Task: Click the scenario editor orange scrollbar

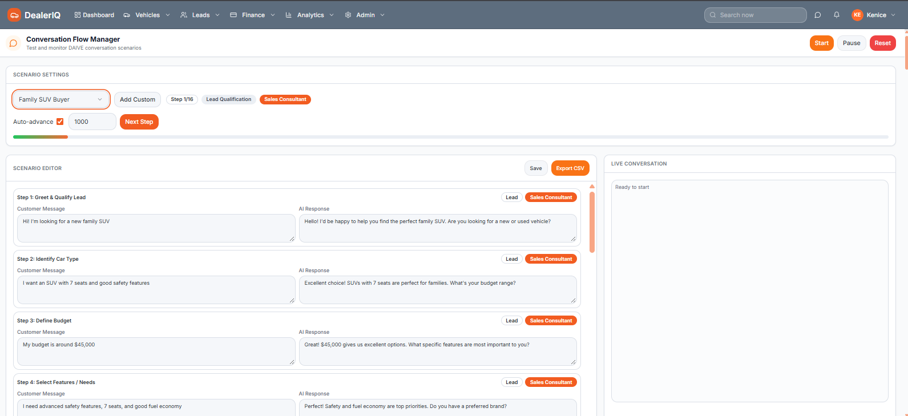Action: [592, 222]
